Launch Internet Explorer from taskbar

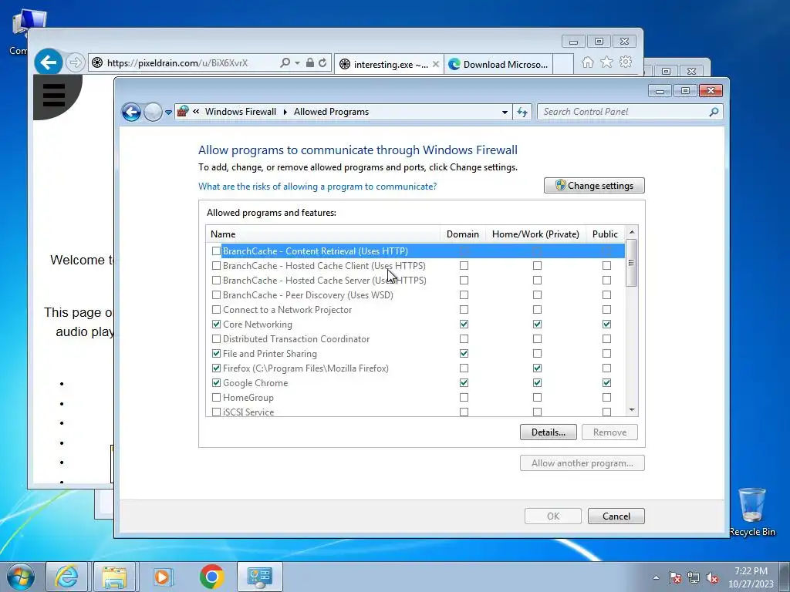click(x=66, y=577)
